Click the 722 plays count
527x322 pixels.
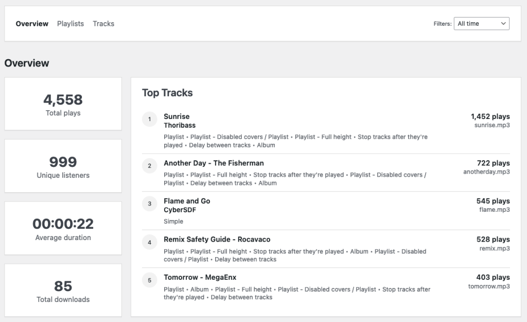494,163
